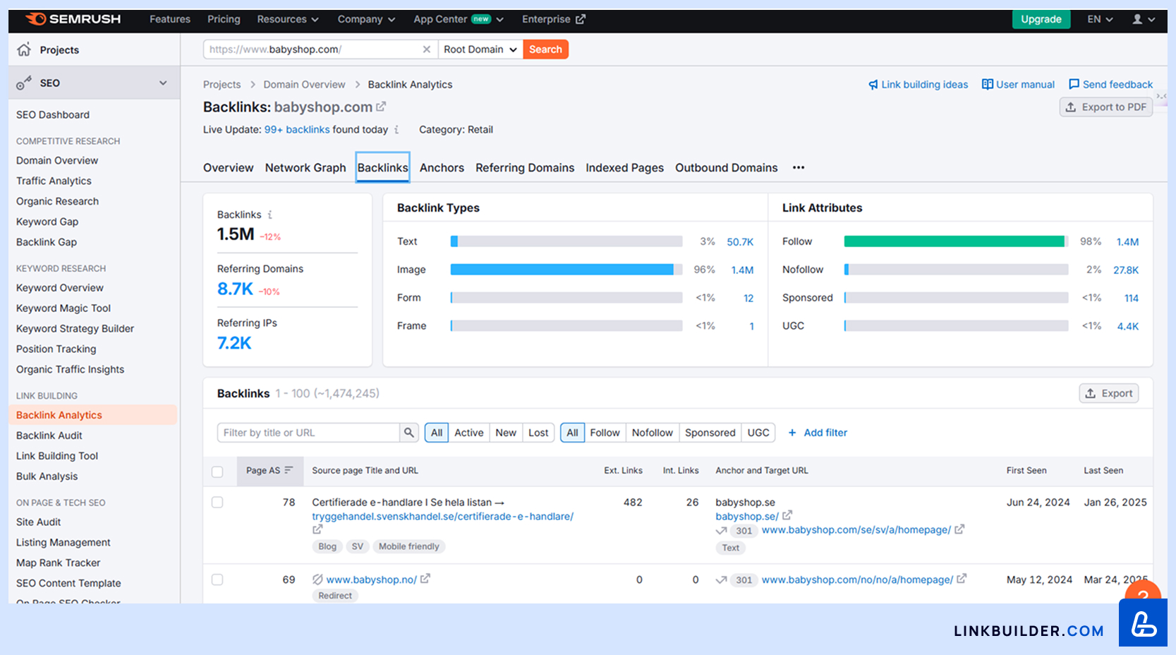Expand the Company menu

366,19
